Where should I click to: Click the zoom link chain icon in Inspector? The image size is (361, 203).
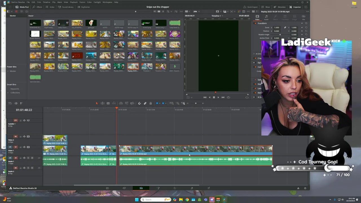pos(285,27)
